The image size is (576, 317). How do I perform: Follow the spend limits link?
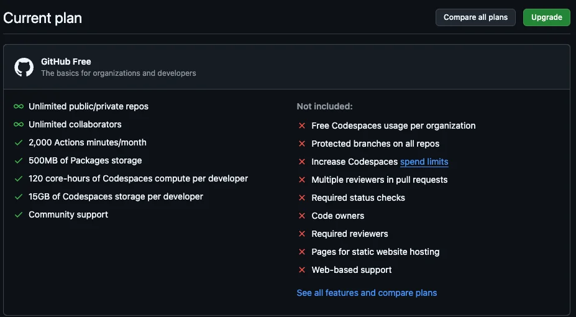point(424,162)
